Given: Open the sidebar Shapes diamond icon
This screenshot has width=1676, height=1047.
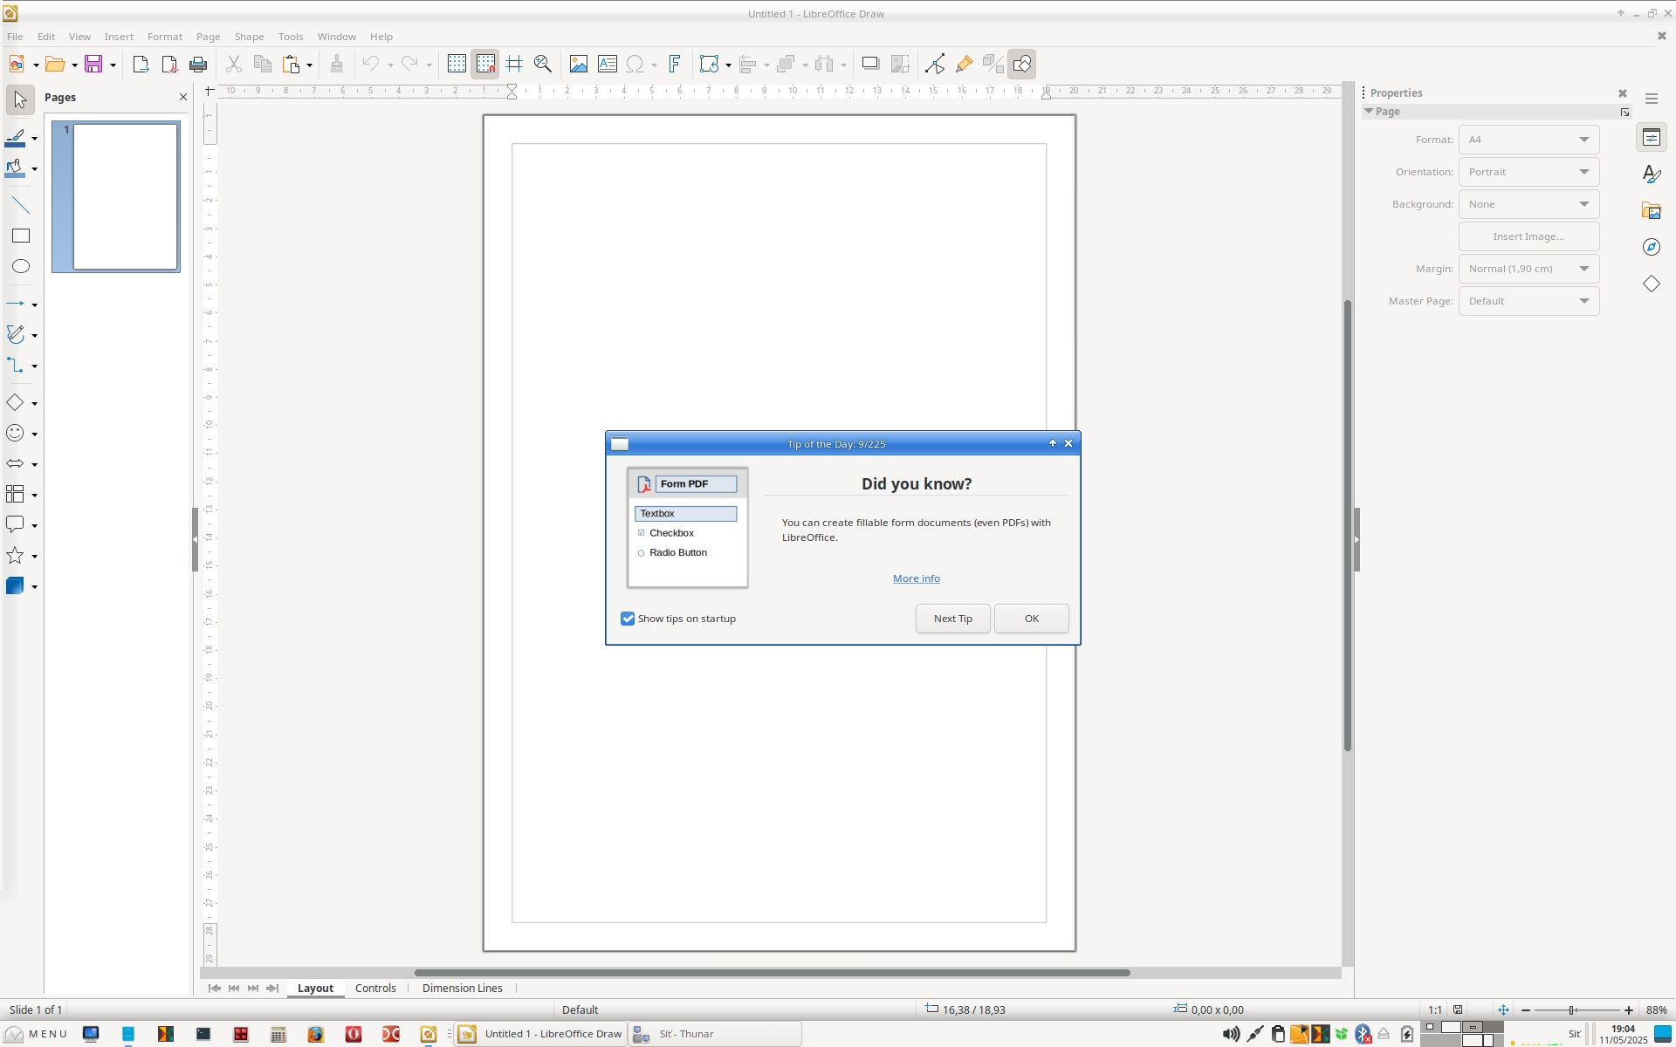Looking at the screenshot, I should click(1652, 284).
